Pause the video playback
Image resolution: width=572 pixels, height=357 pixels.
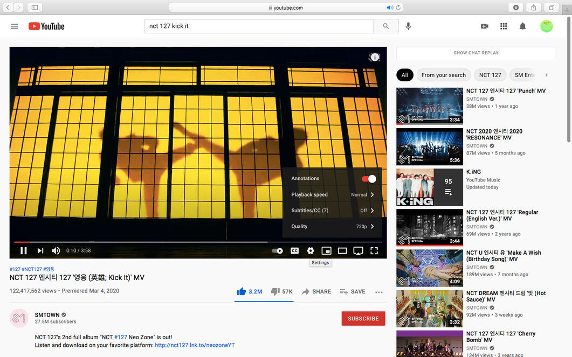[24, 250]
